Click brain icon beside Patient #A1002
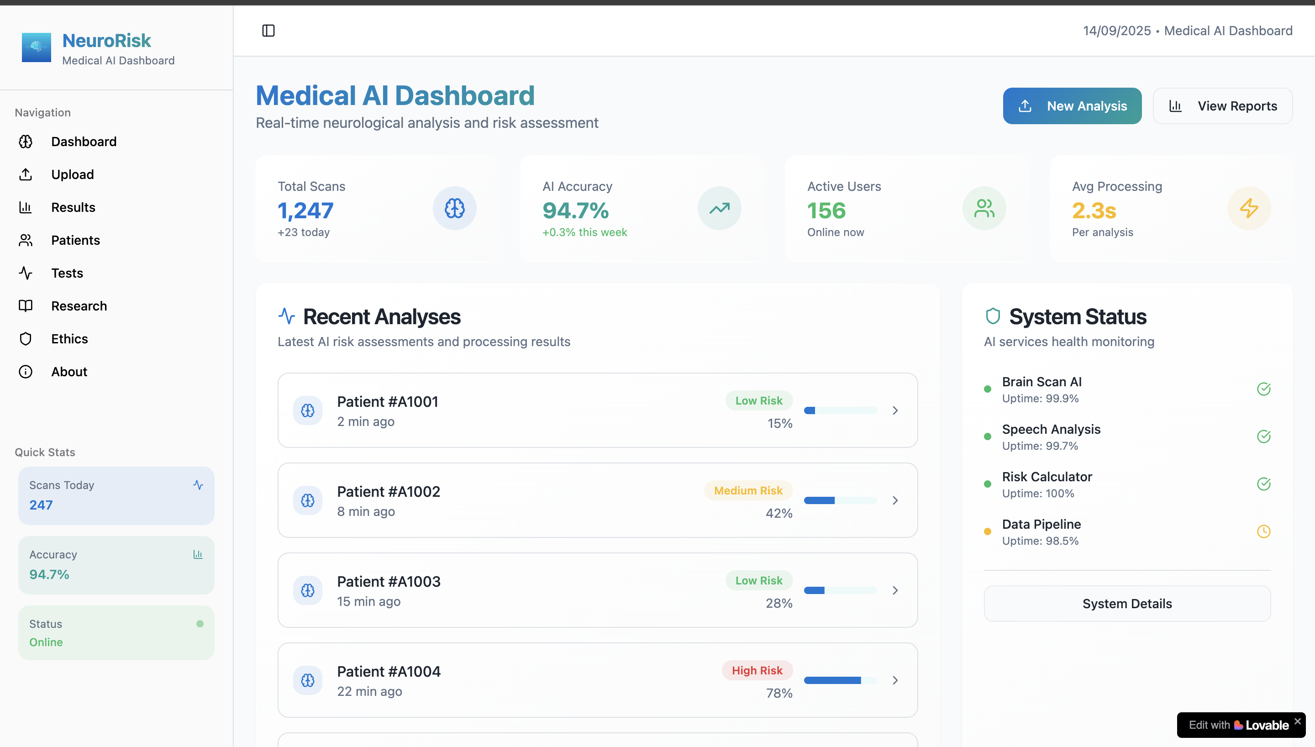This screenshot has height=747, width=1315. (308, 500)
